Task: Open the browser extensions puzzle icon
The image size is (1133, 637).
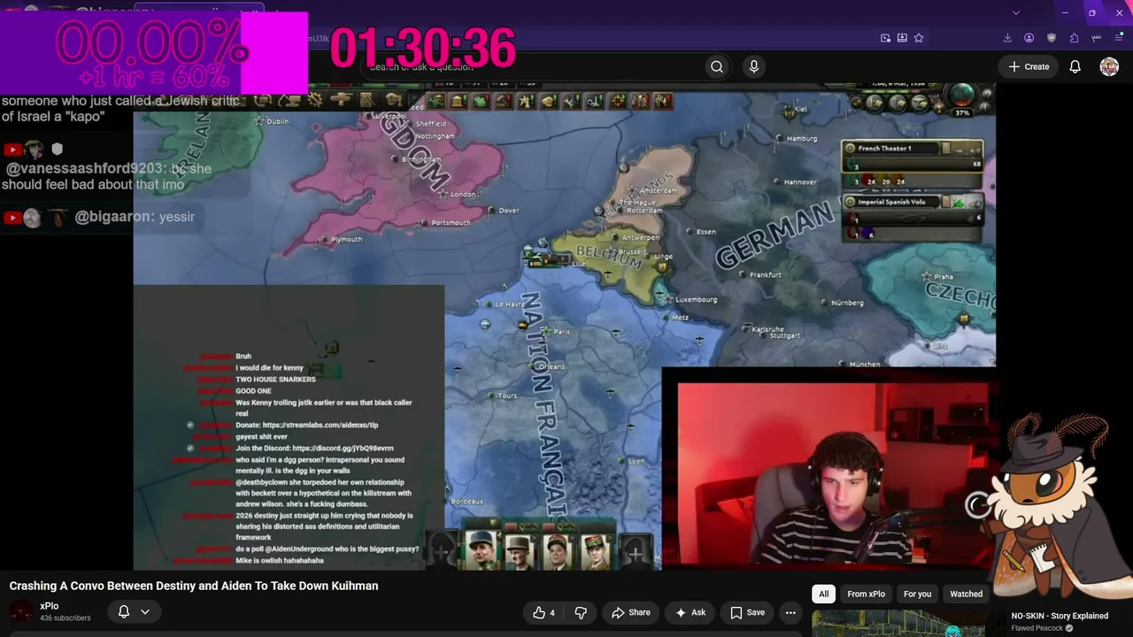Action: point(1074,38)
